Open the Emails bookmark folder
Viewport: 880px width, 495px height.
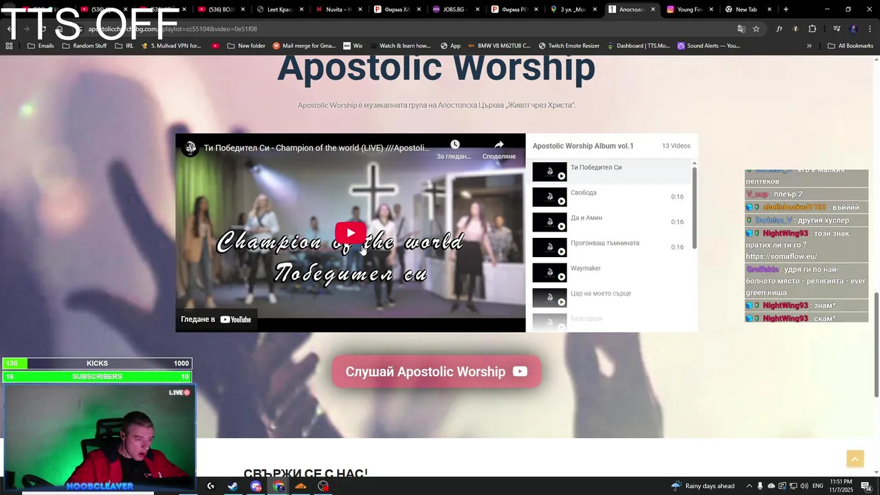(x=40, y=46)
